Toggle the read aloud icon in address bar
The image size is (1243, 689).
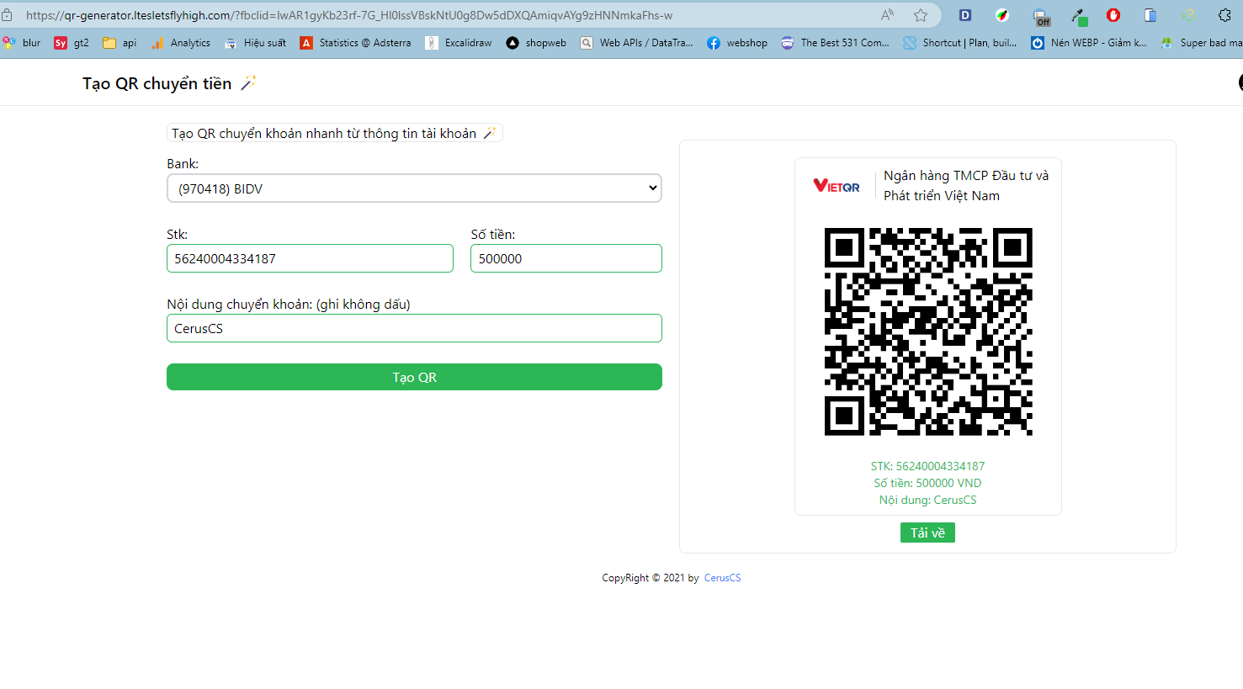coord(887,15)
